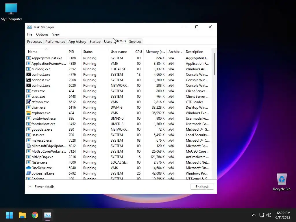
Task: Open the File menu
Action: 29,34
